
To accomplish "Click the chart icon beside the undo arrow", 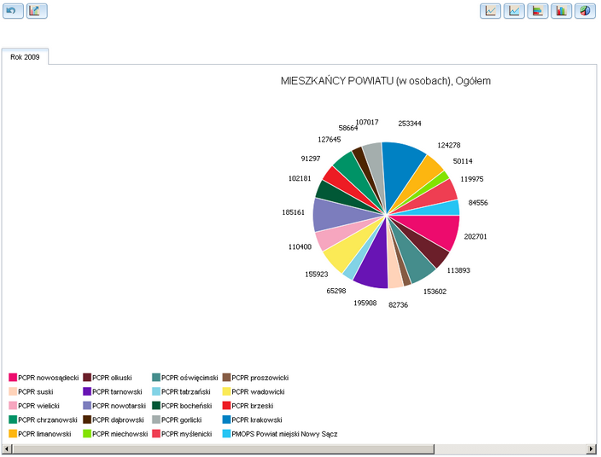I will click(x=37, y=11).
